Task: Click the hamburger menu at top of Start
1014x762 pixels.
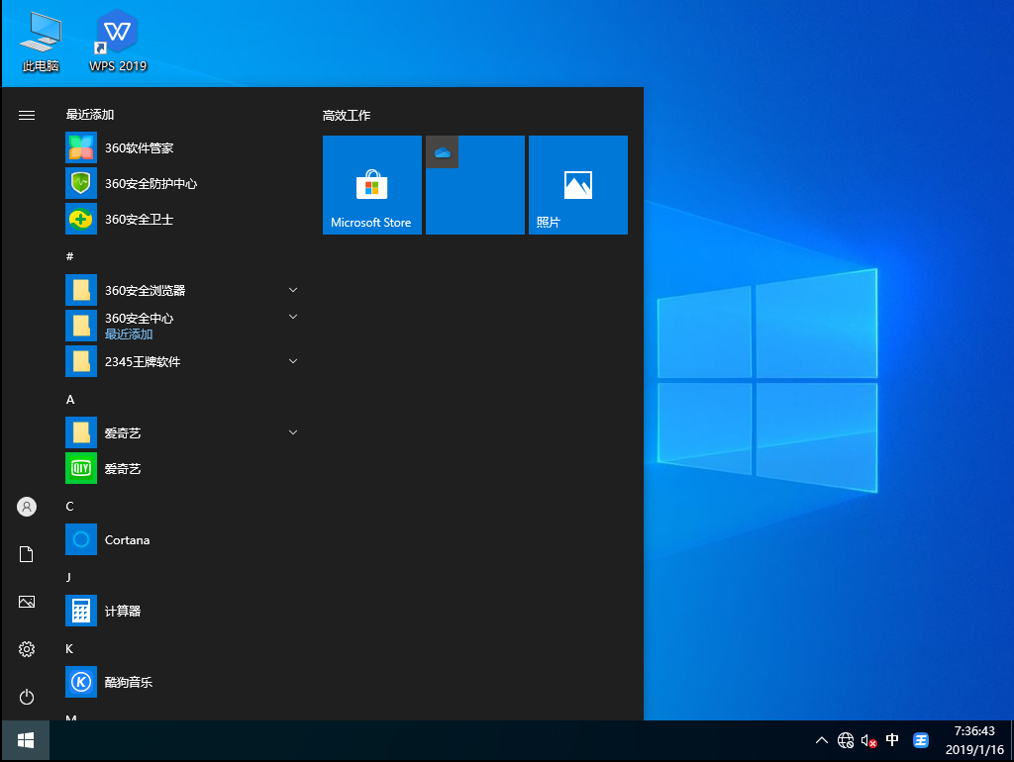Action: (27, 115)
